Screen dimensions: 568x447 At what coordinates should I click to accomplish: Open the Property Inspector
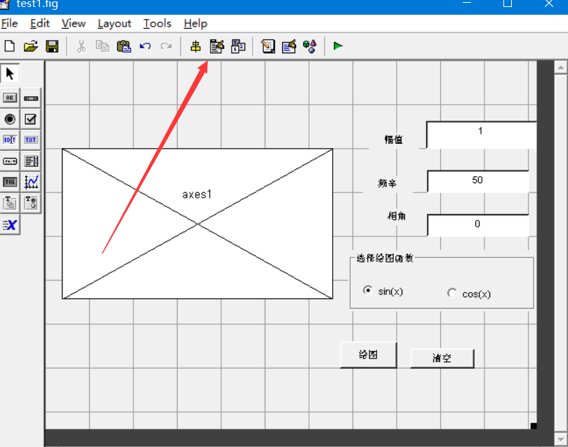coord(289,46)
